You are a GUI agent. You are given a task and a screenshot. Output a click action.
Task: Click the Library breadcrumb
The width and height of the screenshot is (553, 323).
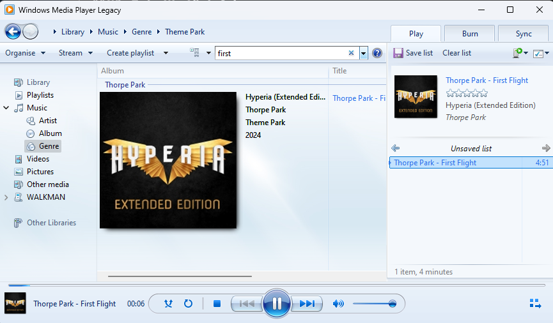click(73, 32)
